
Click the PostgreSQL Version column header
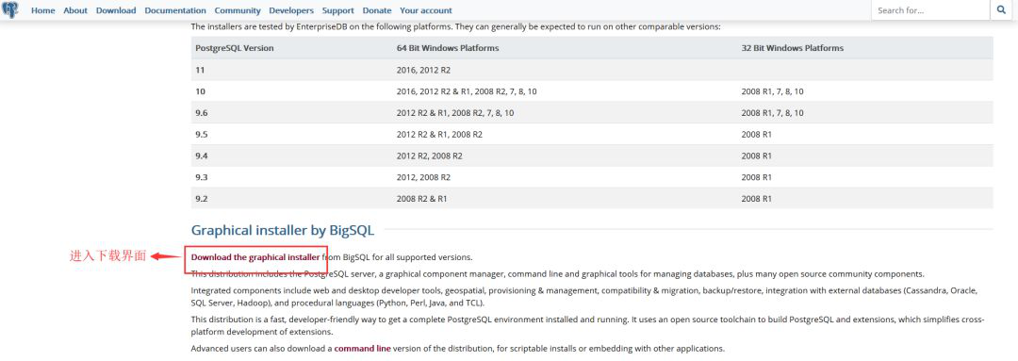(x=235, y=48)
